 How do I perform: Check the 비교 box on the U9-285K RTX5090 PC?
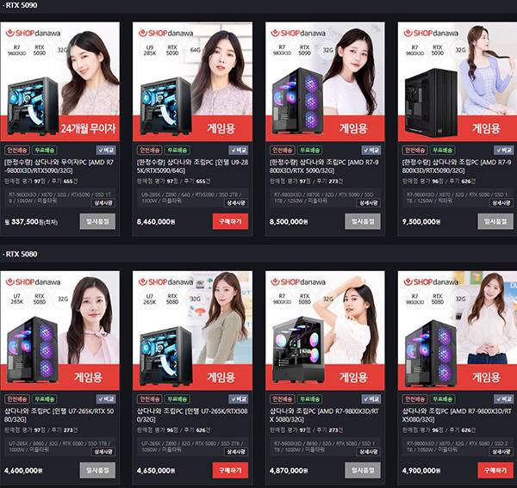pos(238,150)
